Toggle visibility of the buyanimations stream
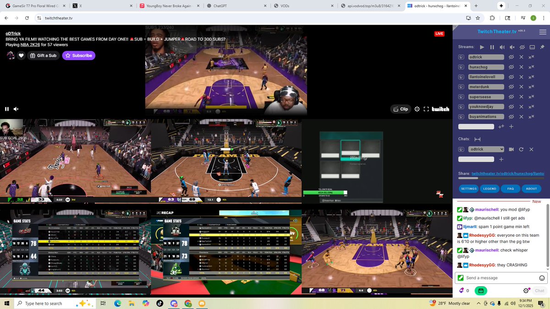The height and width of the screenshot is (309, 550). (x=511, y=117)
